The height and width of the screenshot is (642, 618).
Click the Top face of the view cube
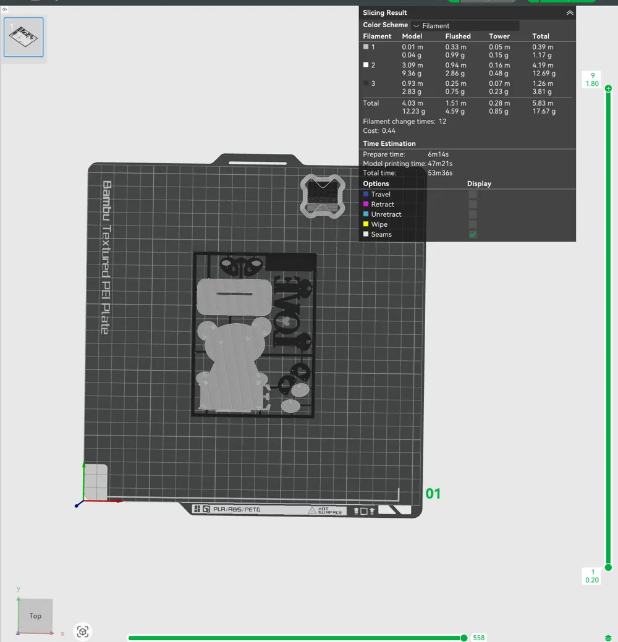pyautogui.click(x=35, y=615)
